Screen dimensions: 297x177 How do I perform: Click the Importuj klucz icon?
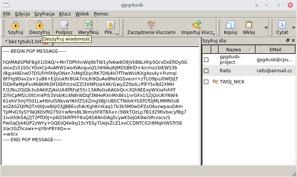click(197, 25)
